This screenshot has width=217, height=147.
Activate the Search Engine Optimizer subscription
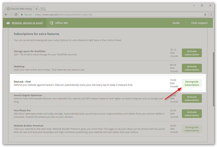(x=192, y=99)
